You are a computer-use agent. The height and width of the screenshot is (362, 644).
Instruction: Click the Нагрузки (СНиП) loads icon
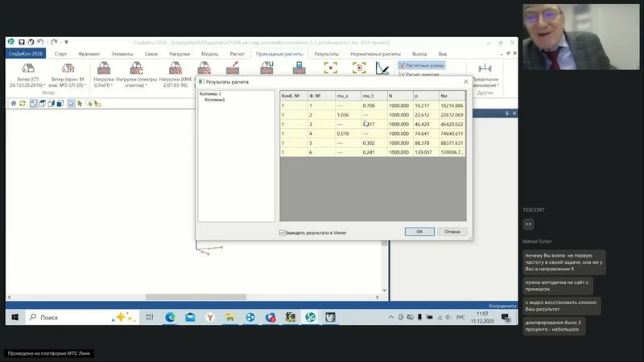pyautogui.click(x=103, y=68)
